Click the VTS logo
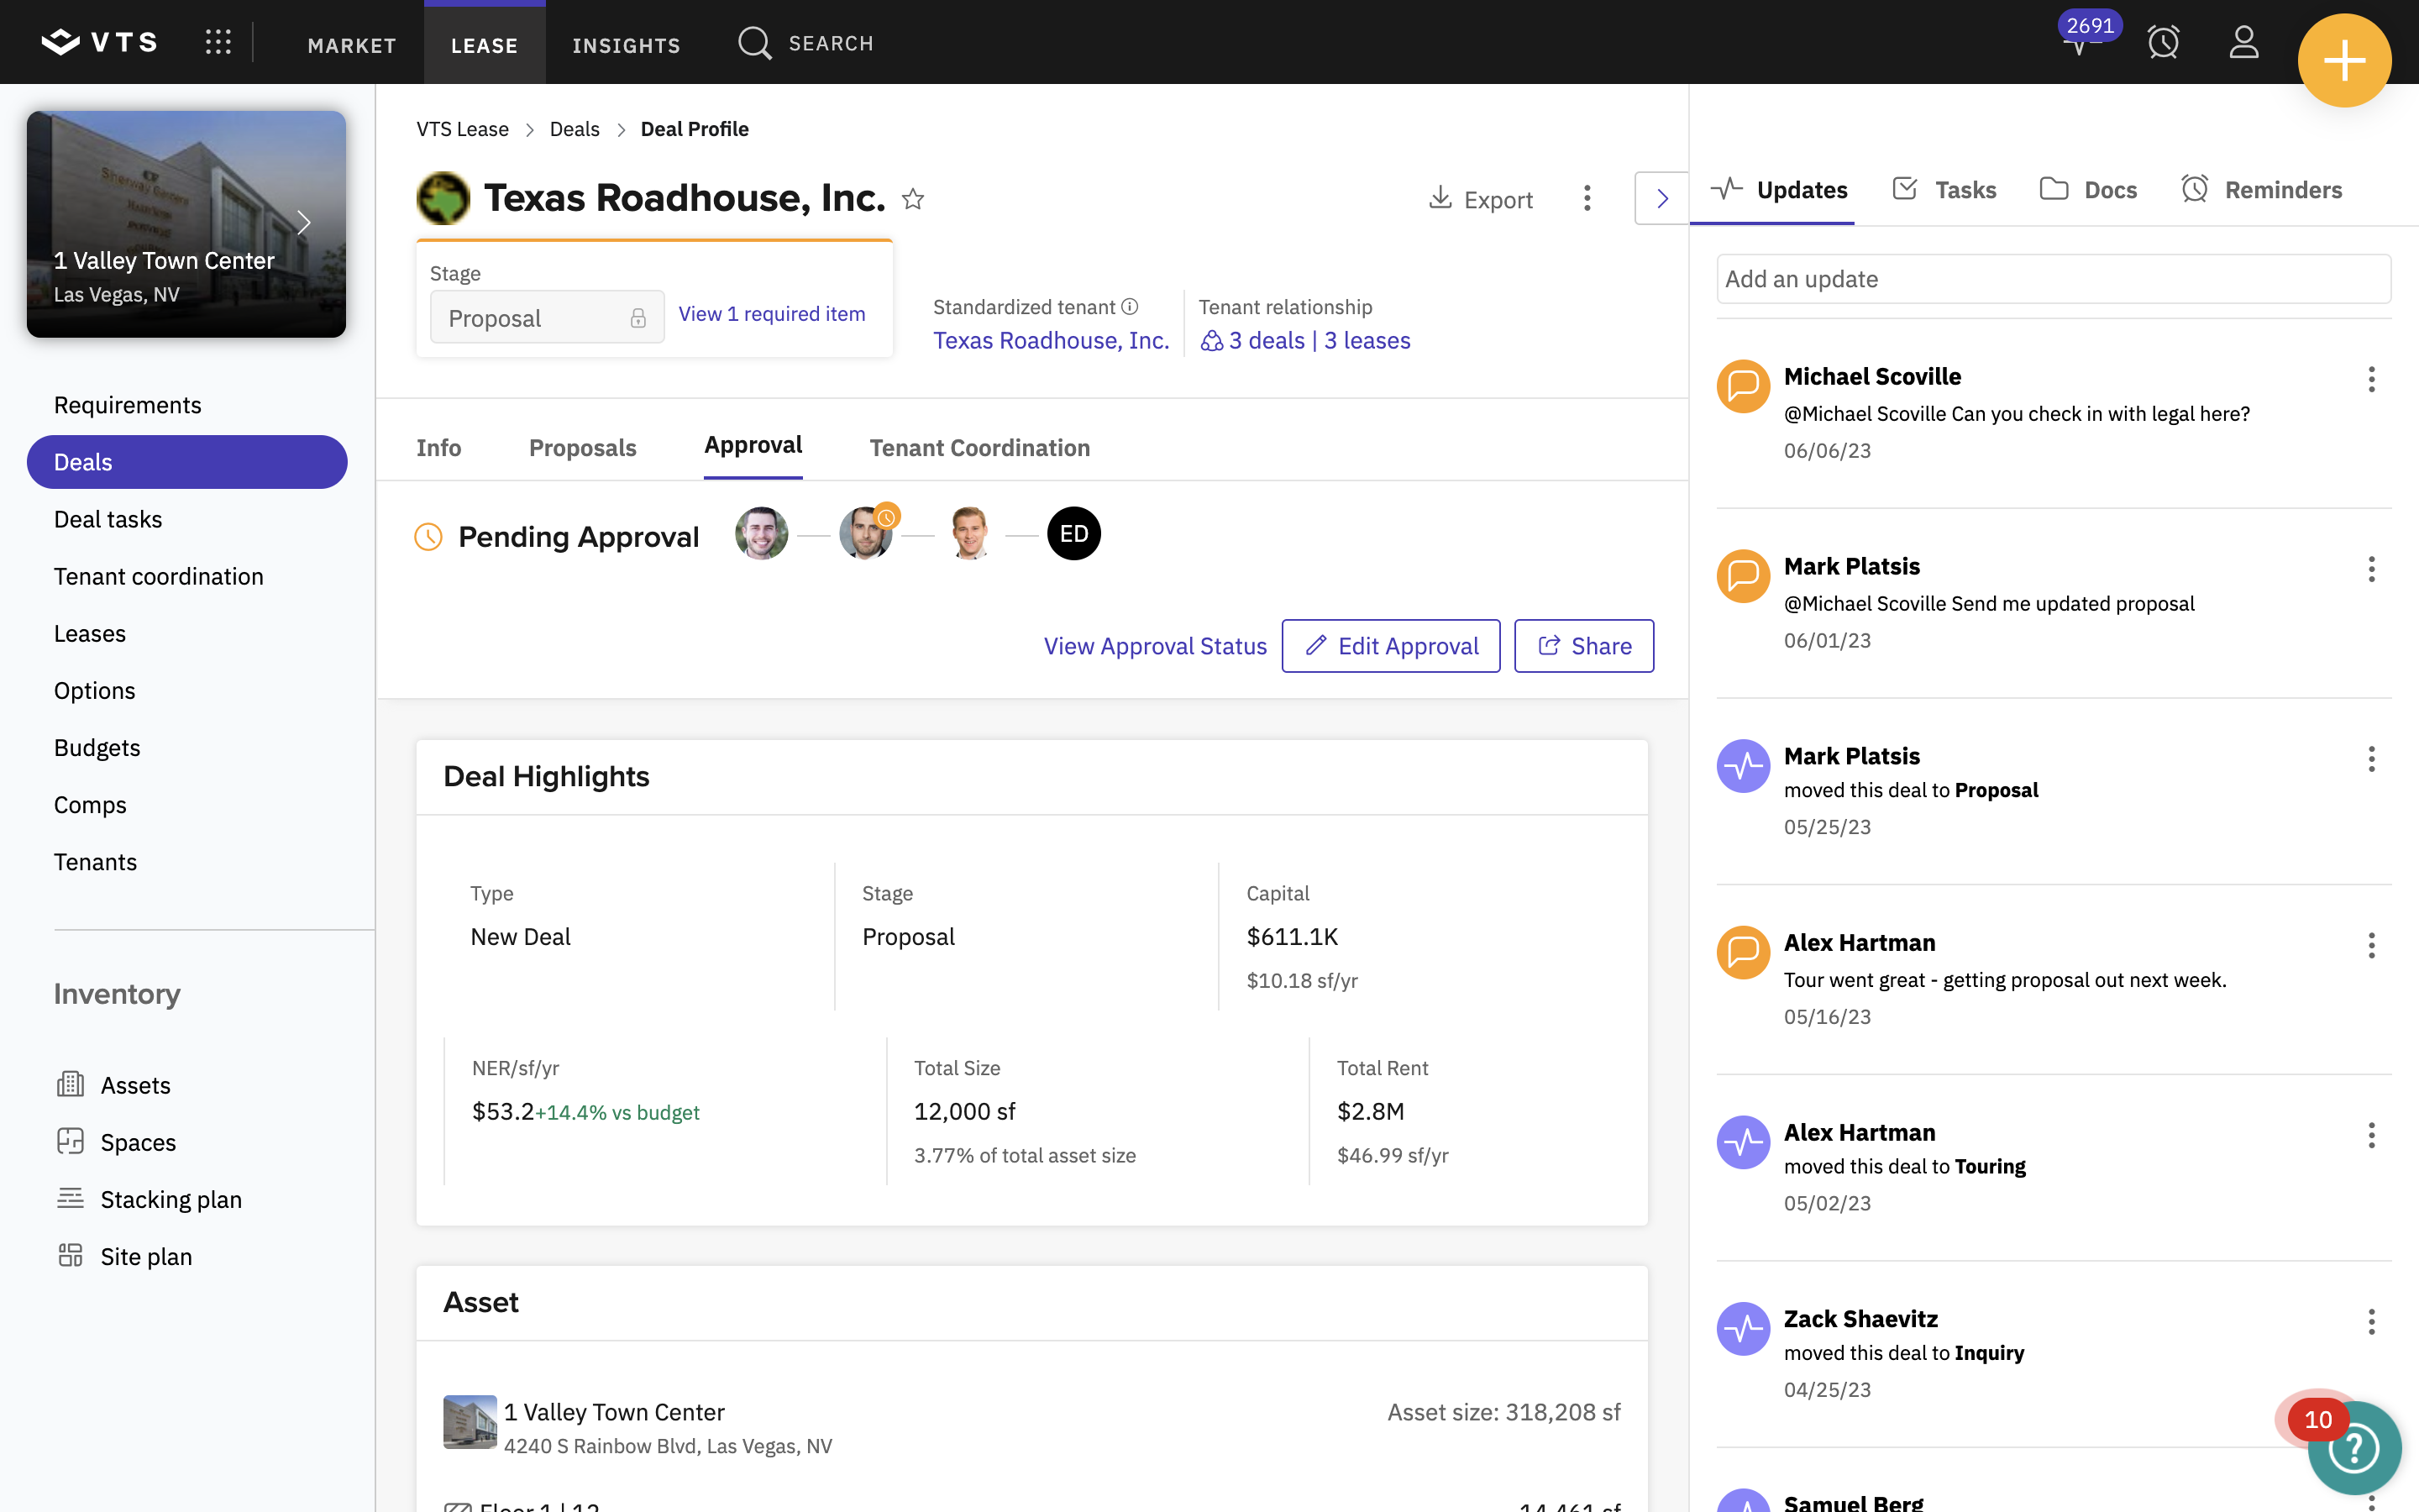2419x1512 pixels. [99, 42]
